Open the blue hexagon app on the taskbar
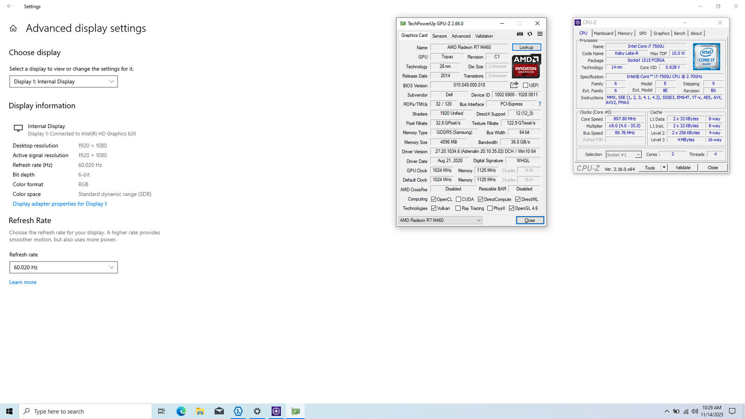 238,411
